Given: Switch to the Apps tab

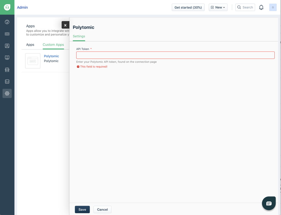Looking at the screenshot, I should tap(30, 45).
